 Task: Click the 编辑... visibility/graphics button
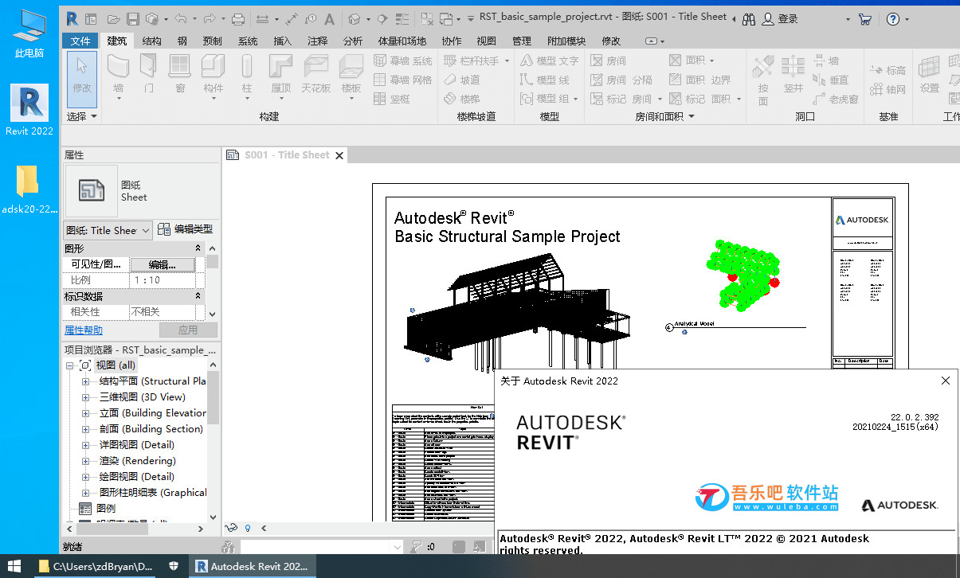coord(163,264)
